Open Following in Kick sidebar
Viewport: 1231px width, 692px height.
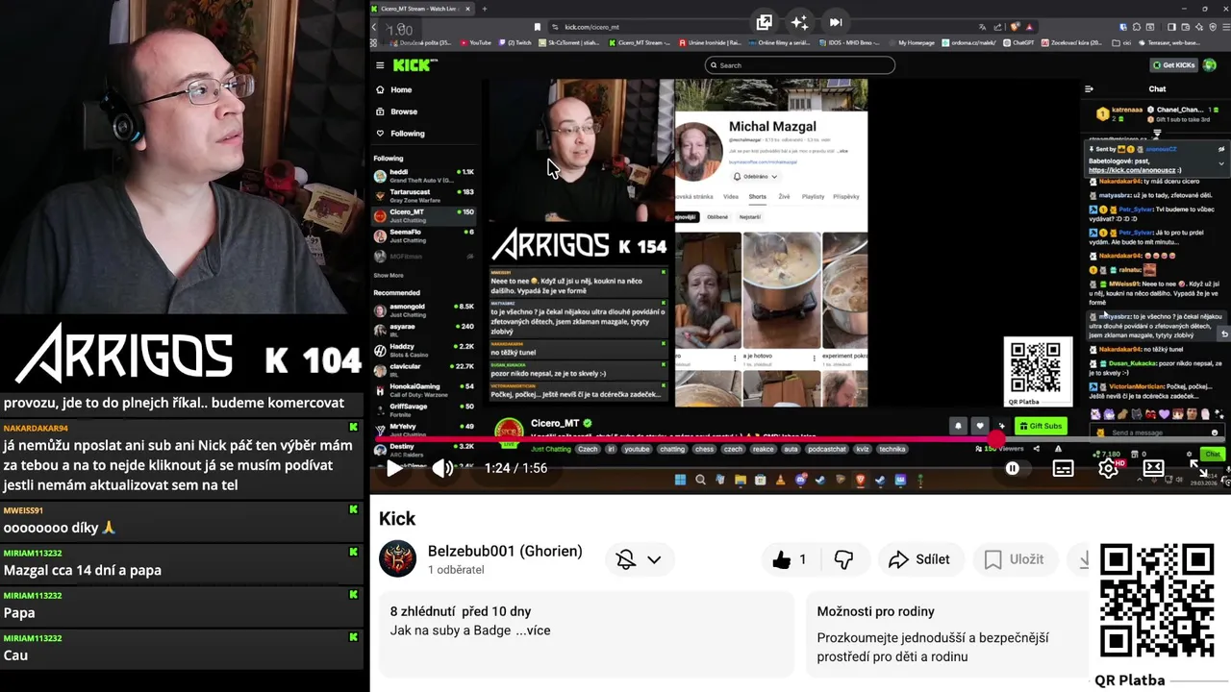coord(407,134)
